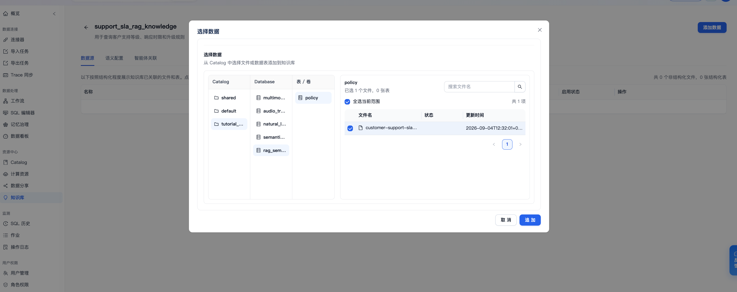Screen dimensions: 737x292
Task: Click the 文件名 column header
Action: pos(365,115)
